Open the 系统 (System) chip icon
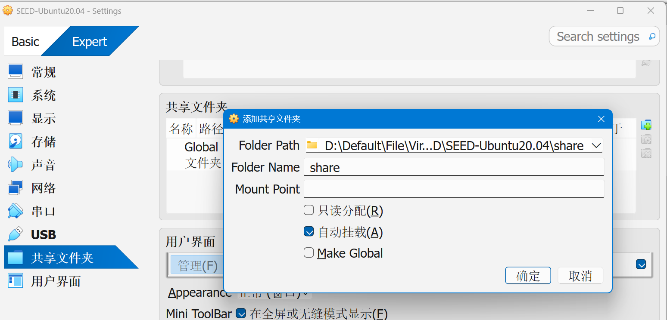This screenshot has height=320, width=667. [16, 95]
